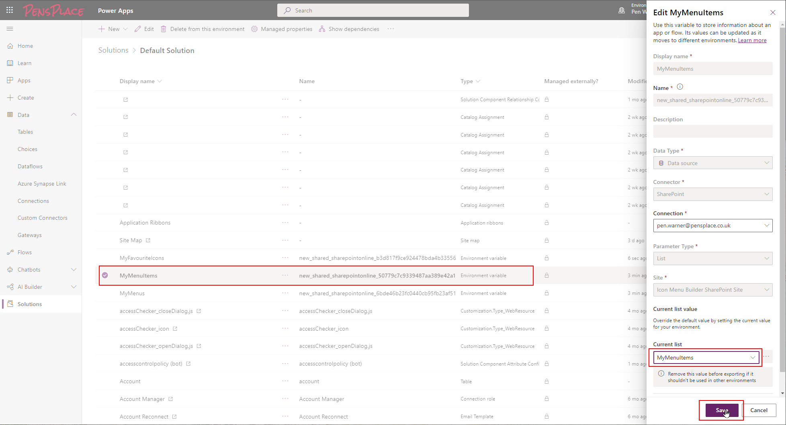
Task: Open the Environment globe icon
Action: (622, 10)
